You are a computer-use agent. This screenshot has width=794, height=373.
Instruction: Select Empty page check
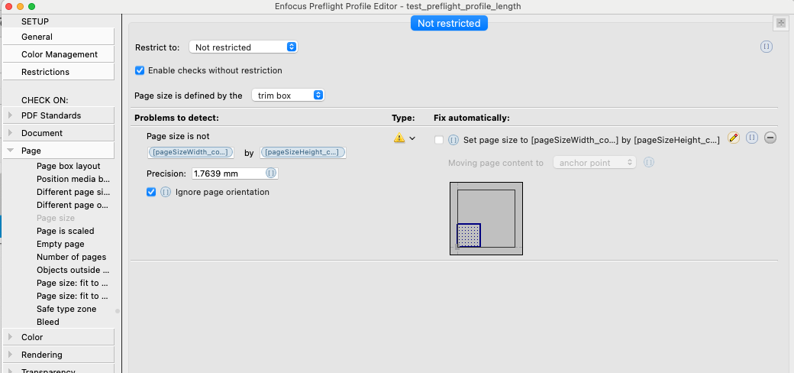tap(60, 245)
